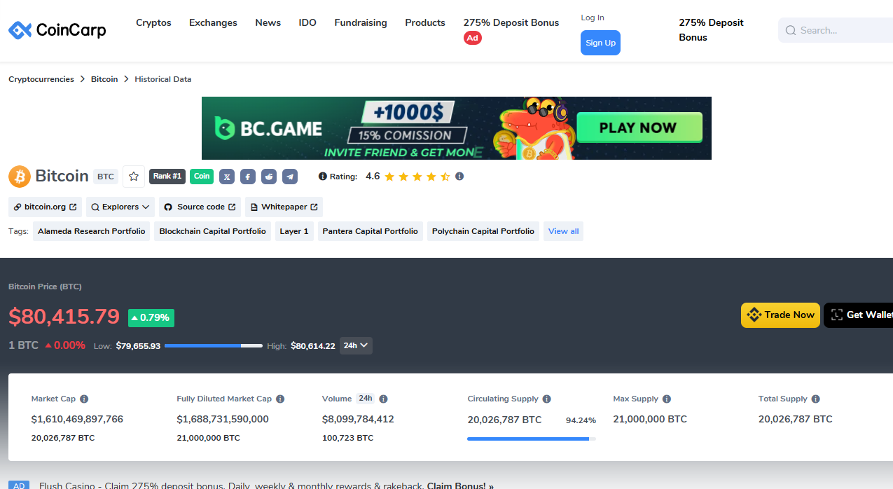
Task: Click volume value $8,099,784,412
Action: pyautogui.click(x=358, y=419)
